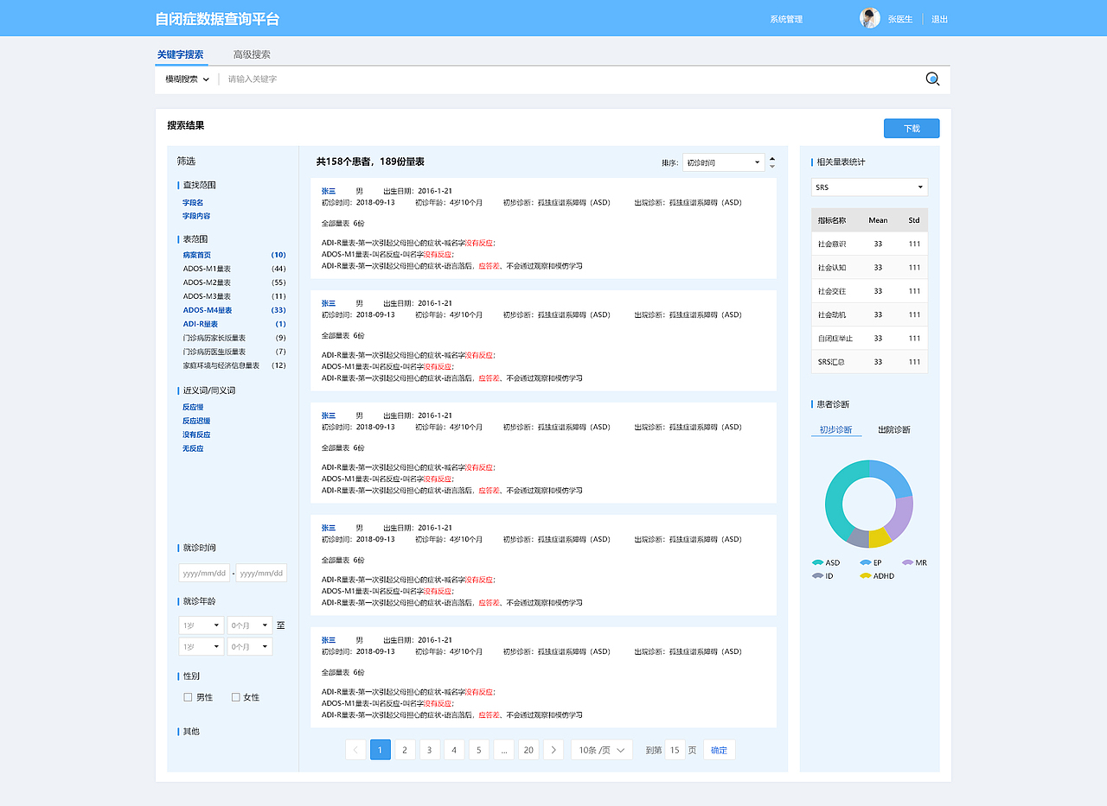
Task: Click the EP legend swatch
Action: click(x=866, y=562)
